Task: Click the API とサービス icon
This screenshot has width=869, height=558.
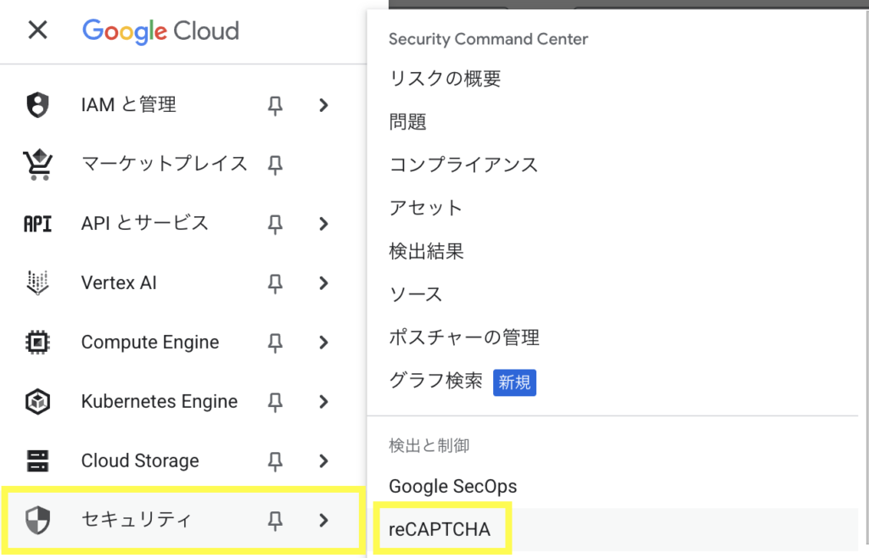Action: point(37,224)
